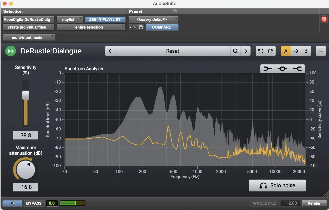This screenshot has width=329, height=210.
Task: Click the Preset header label
Action: (136, 11)
